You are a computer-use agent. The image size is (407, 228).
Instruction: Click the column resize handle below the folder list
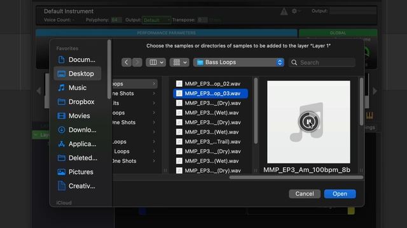tap(165, 170)
